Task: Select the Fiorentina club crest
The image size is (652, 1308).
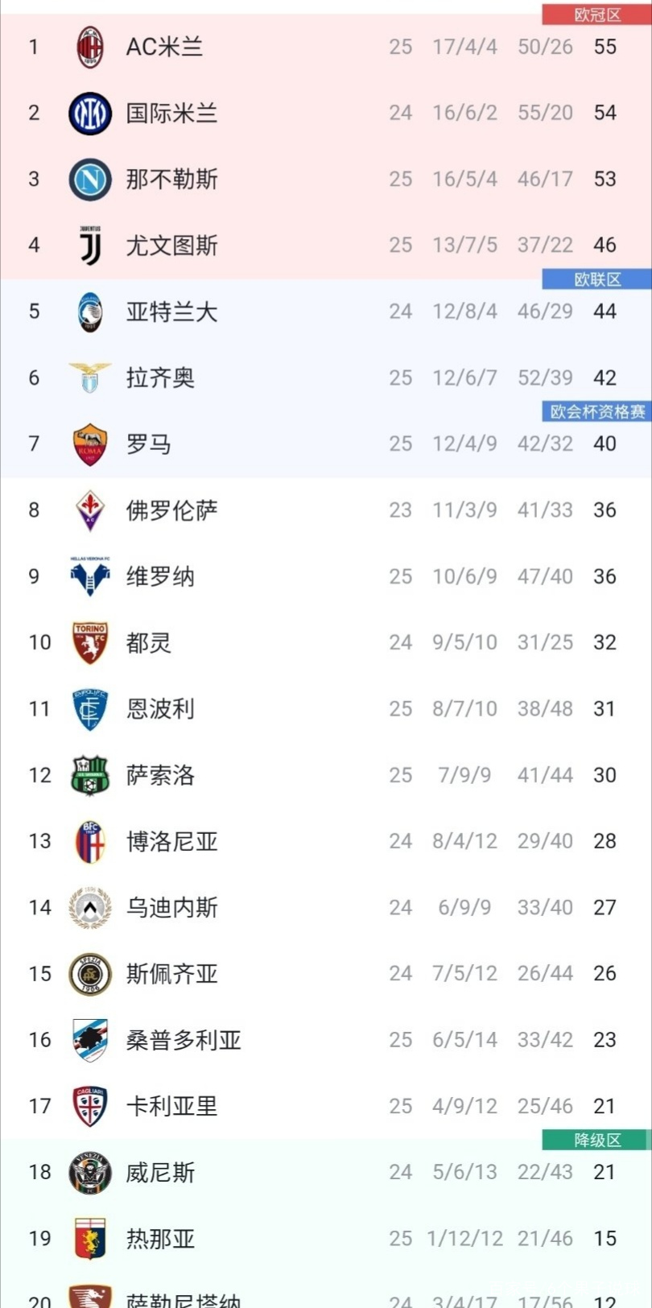Action: 89,510
